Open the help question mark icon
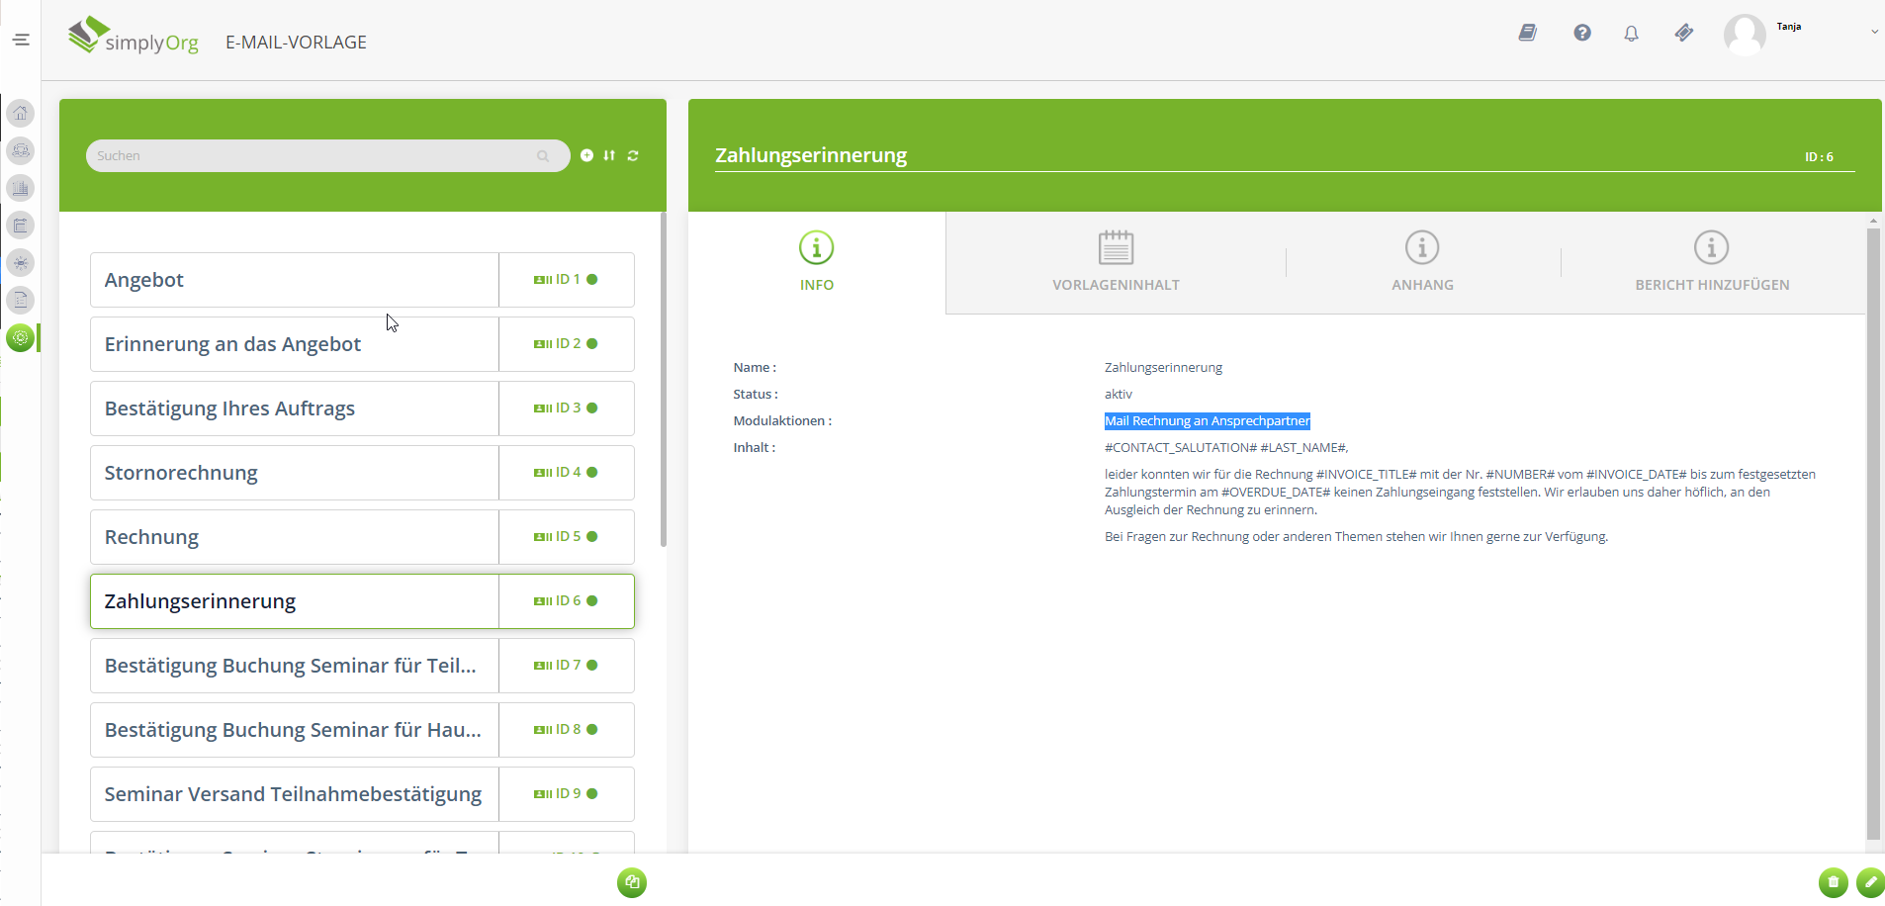This screenshot has width=1885, height=906. tap(1582, 34)
